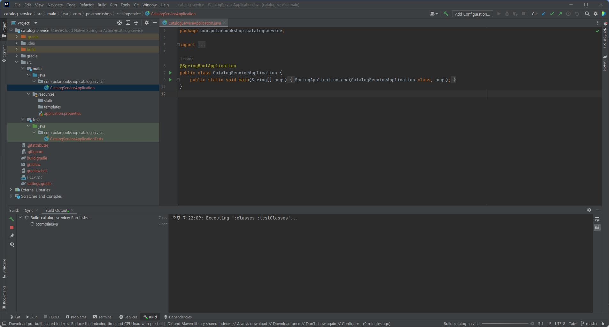This screenshot has height=327, width=609.
Task: Click the build progress bar in status bar
Action: [x=505, y=323]
